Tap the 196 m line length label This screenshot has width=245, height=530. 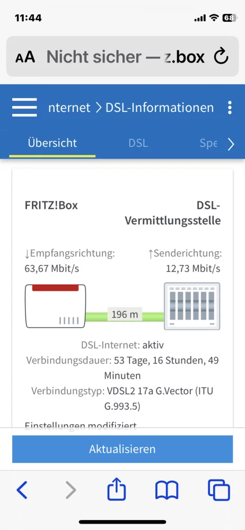coord(125,315)
